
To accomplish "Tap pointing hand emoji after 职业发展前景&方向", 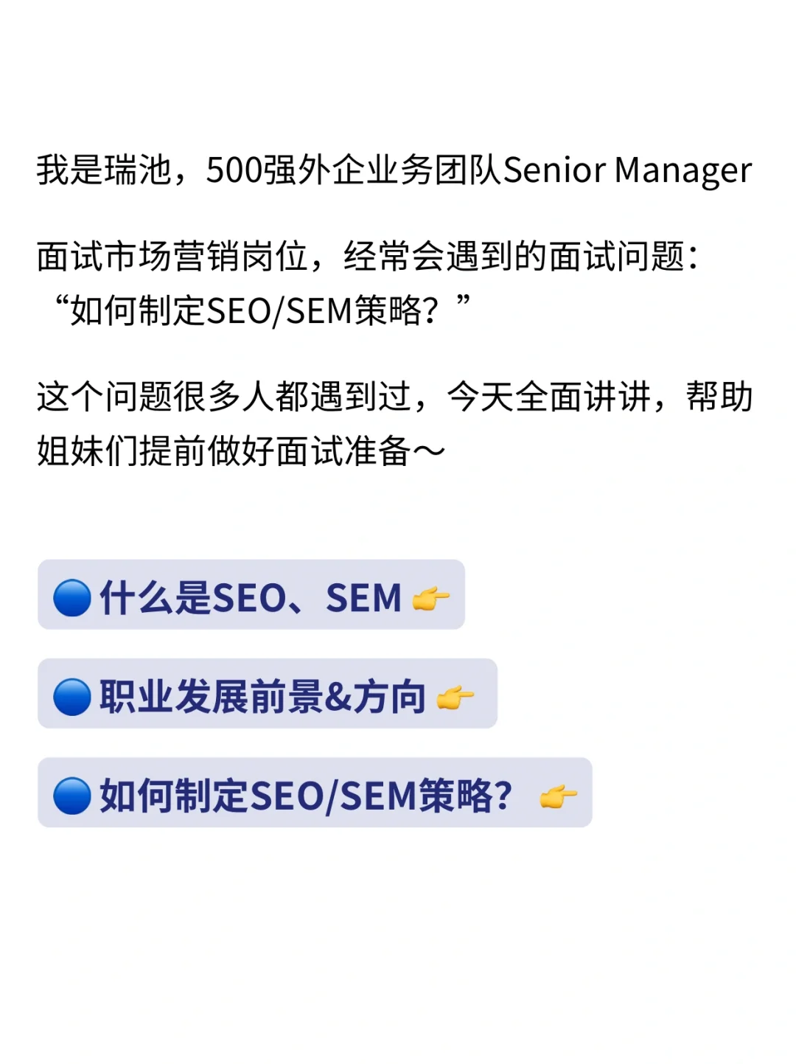I will point(455,696).
